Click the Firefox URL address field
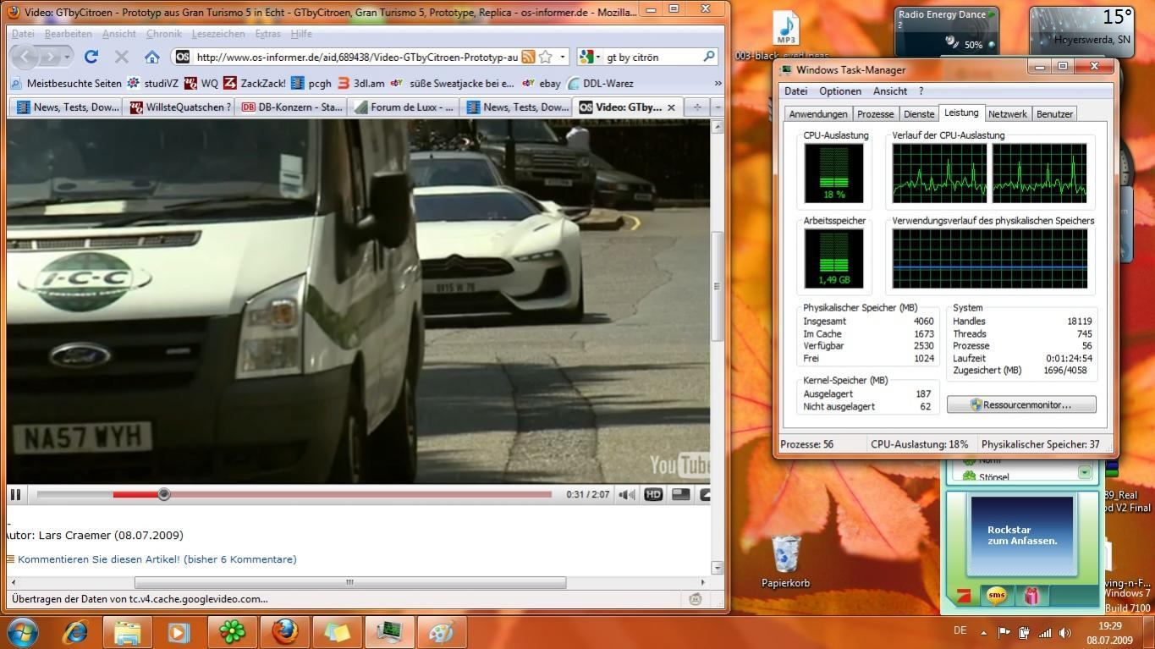Image resolution: width=1155 pixels, height=649 pixels. click(x=356, y=57)
